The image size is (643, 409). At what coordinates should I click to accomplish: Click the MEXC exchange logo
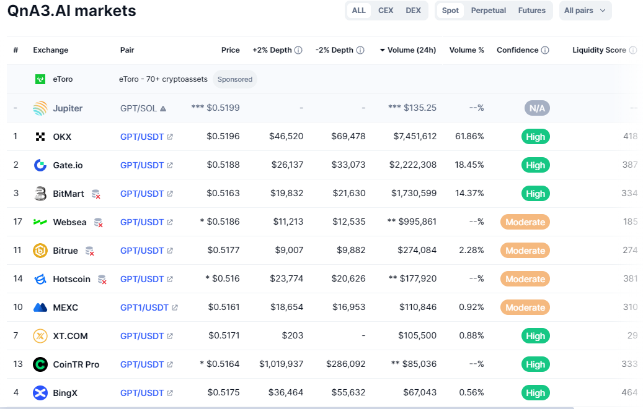pos(40,308)
